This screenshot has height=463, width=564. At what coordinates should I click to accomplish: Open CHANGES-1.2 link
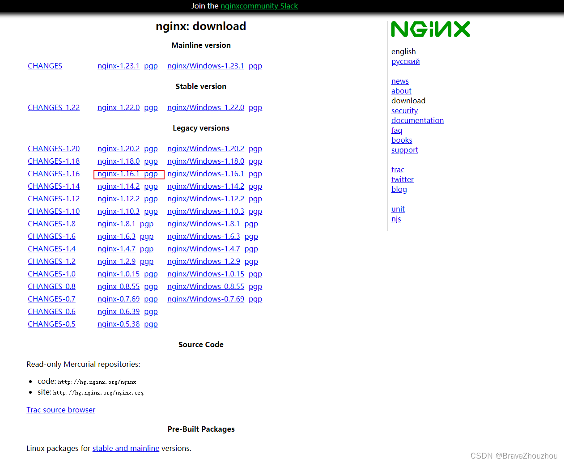[x=51, y=261]
